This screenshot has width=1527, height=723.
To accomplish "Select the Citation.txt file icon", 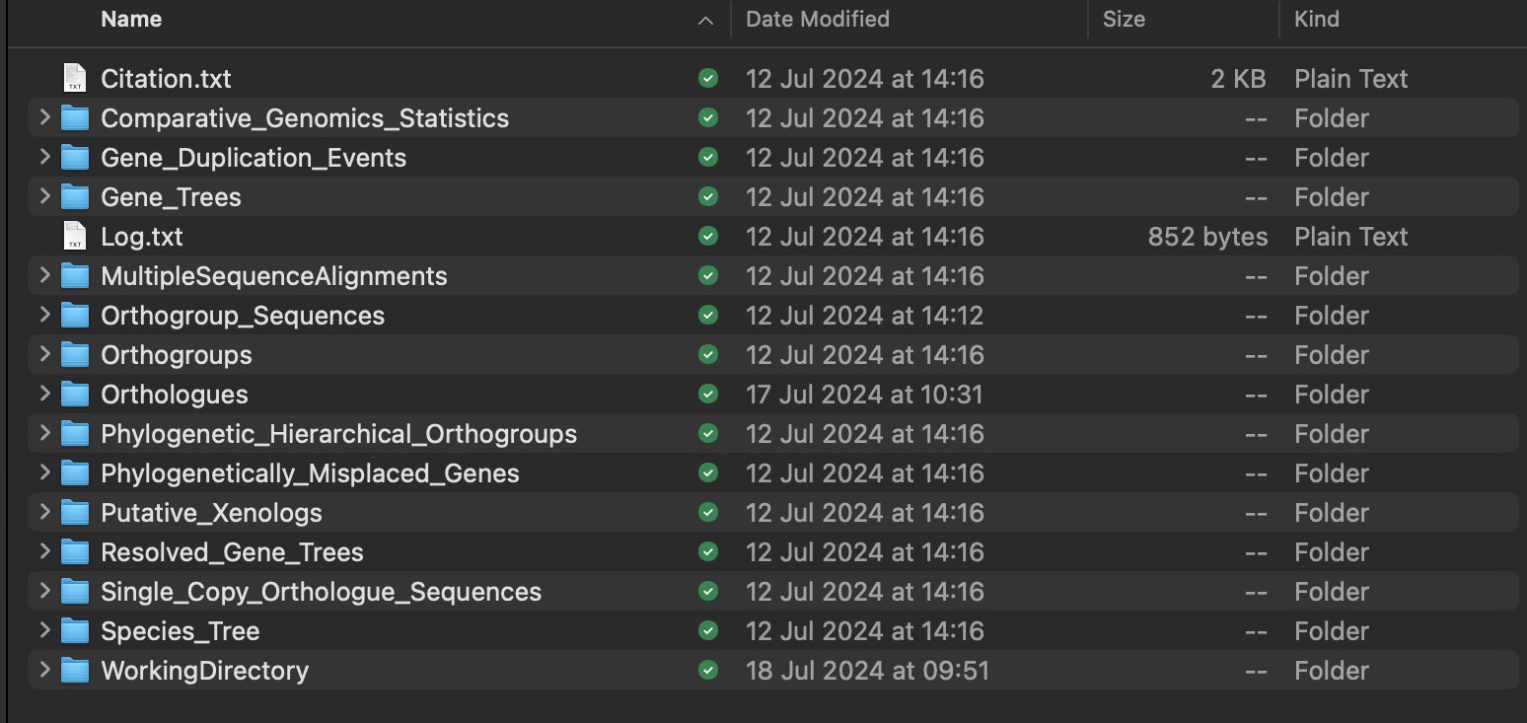I will point(75,78).
